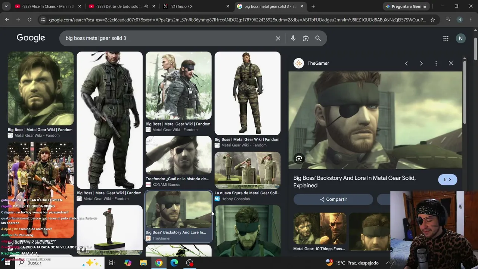
Task: Reload the Google Images page
Action: pyautogui.click(x=30, y=20)
